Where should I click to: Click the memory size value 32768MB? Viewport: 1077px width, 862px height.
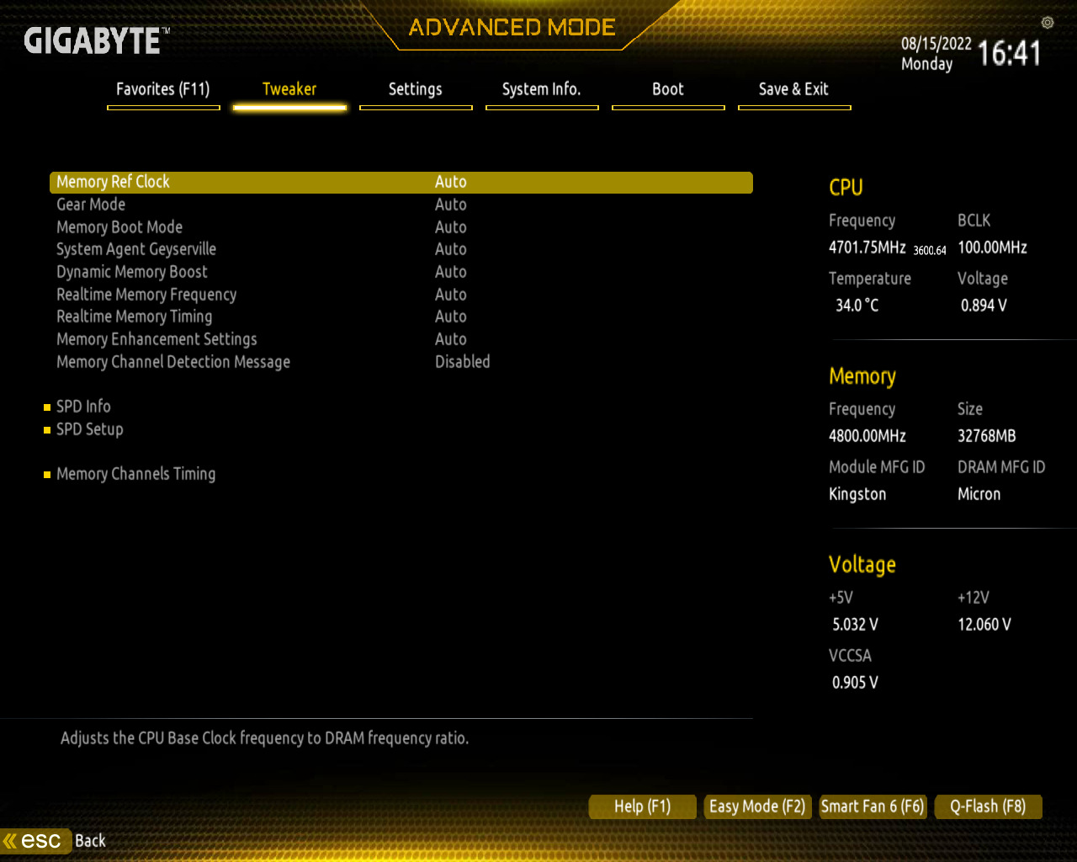(987, 436)
